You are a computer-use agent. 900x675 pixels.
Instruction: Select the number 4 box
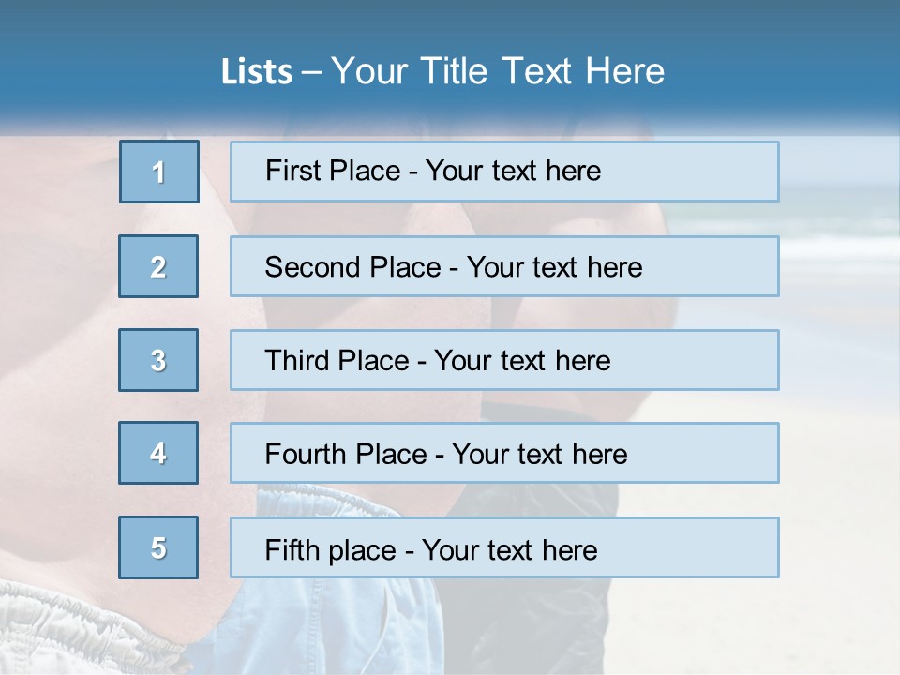158,453
